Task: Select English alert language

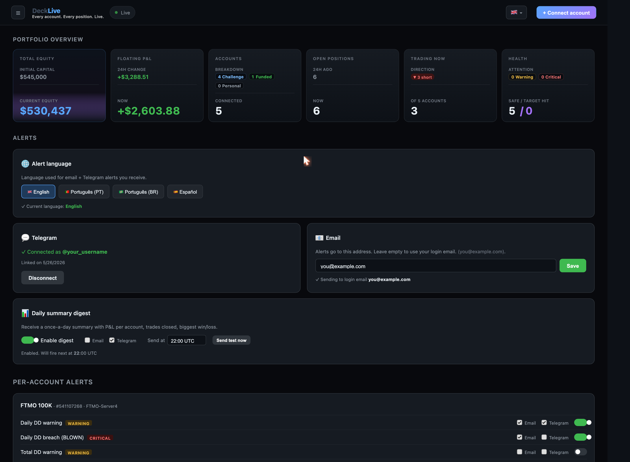Action: click(38, 192)
